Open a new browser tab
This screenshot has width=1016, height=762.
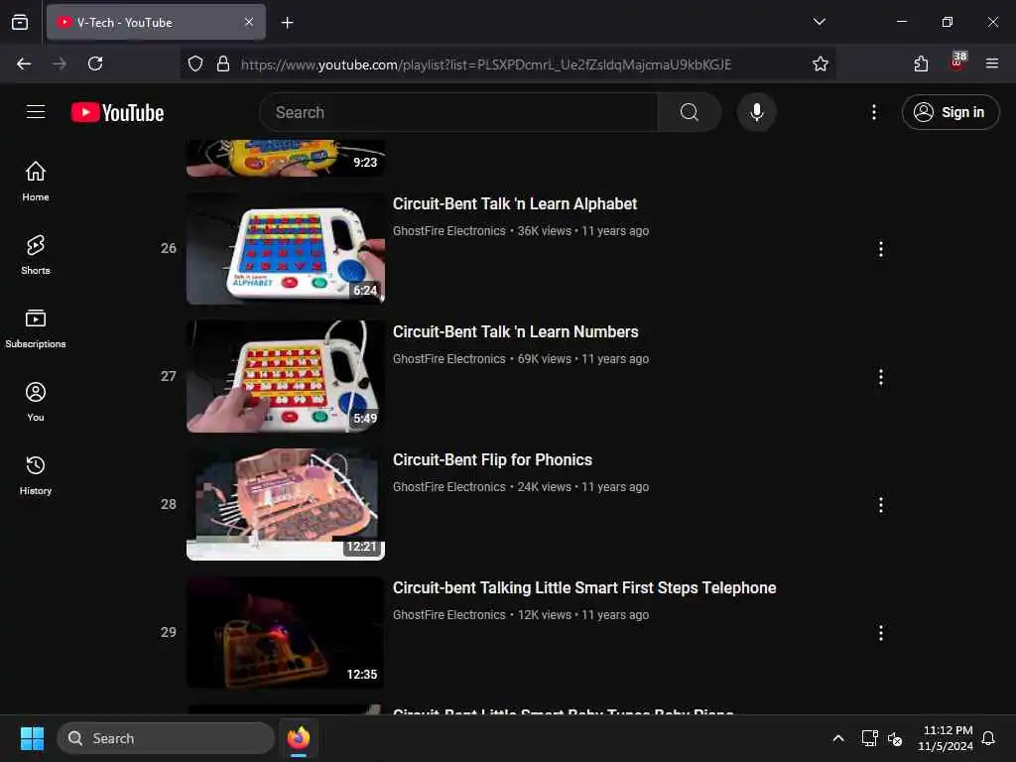(x=287, y=23)
